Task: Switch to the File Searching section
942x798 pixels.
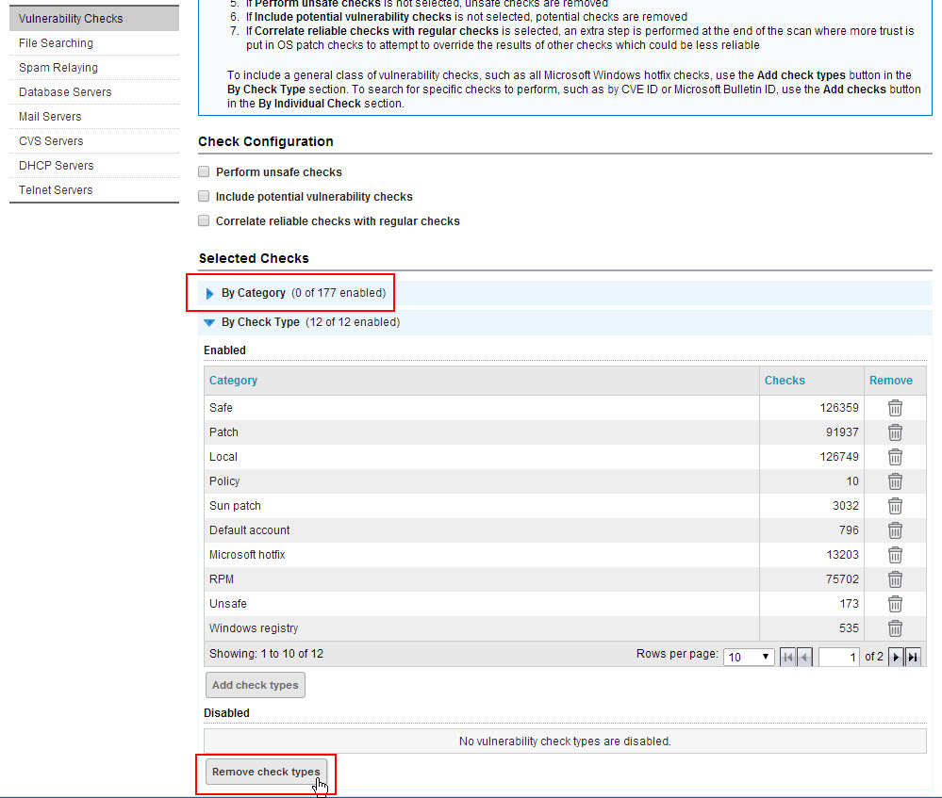Action: [55, 42]
